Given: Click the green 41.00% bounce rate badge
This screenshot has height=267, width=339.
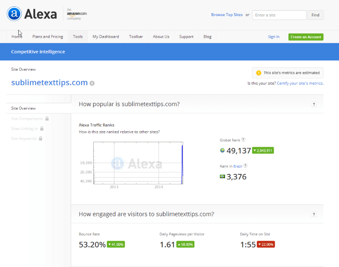Looking at the screenshot, I should click(x=116, y=244).
